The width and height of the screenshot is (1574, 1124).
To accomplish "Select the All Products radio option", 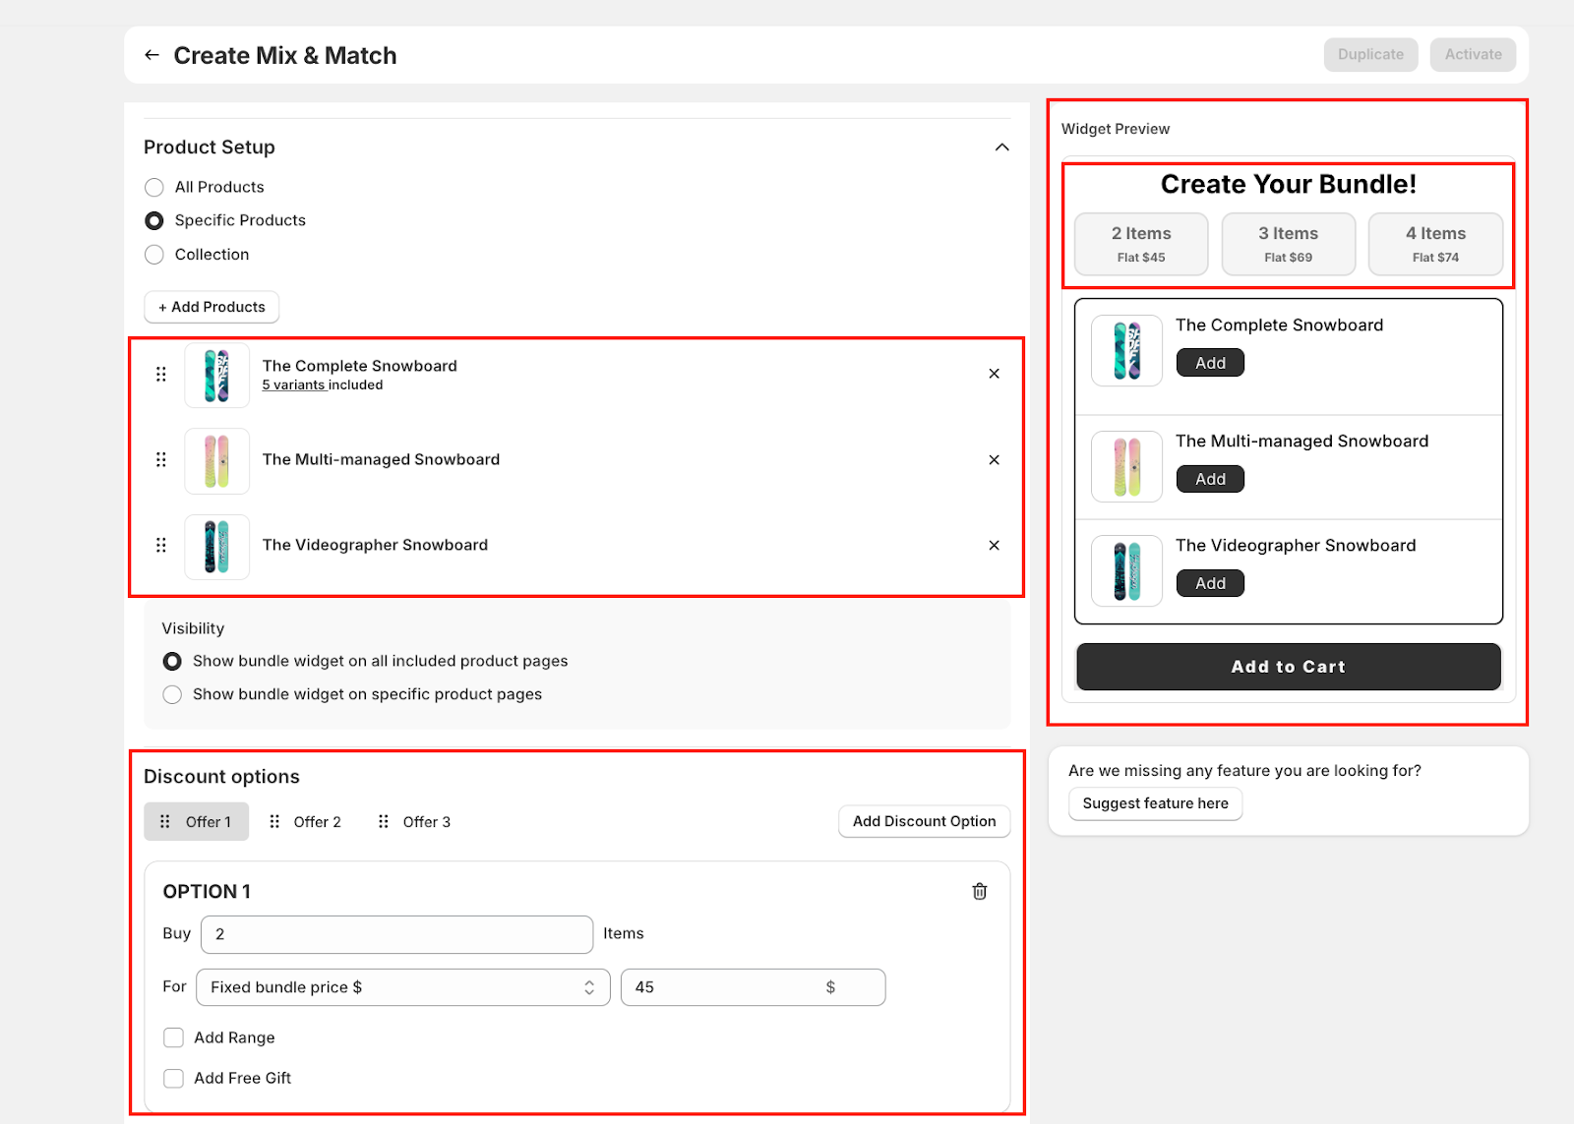I will 154,188.
